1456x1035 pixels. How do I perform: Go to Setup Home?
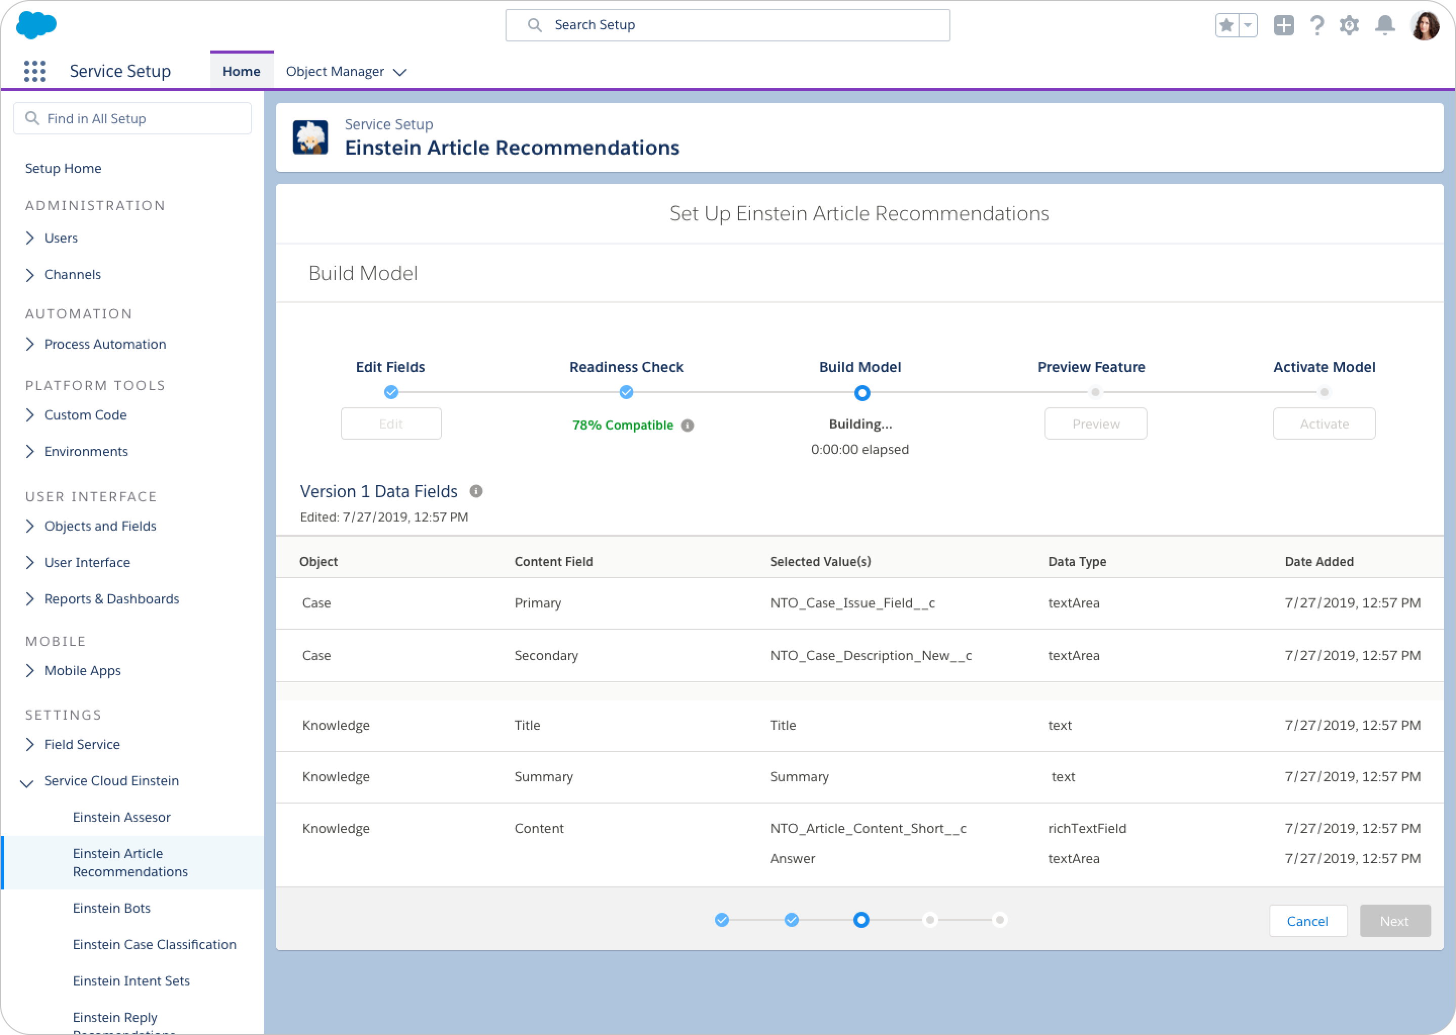tap(63, 168)
